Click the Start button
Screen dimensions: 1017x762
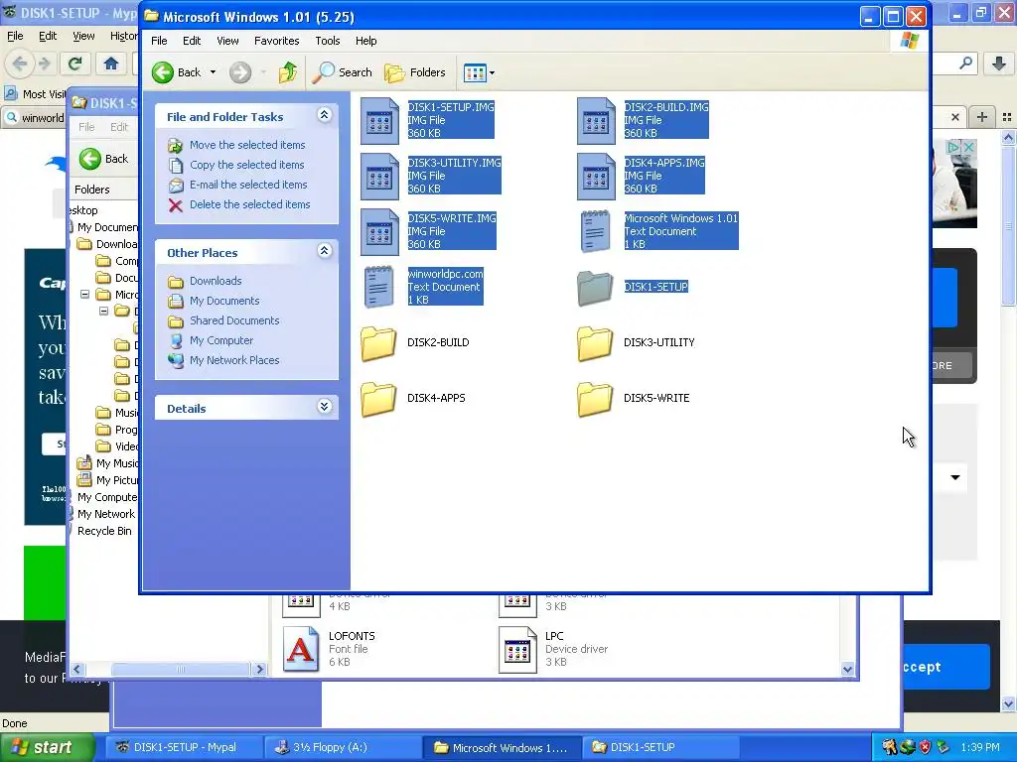47,747
